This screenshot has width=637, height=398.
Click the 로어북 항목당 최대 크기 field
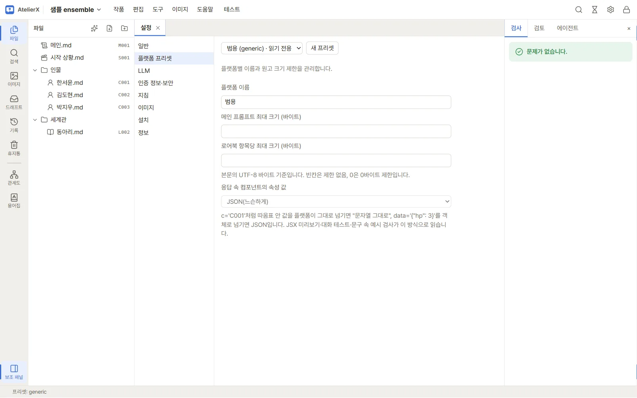point(336,160)
